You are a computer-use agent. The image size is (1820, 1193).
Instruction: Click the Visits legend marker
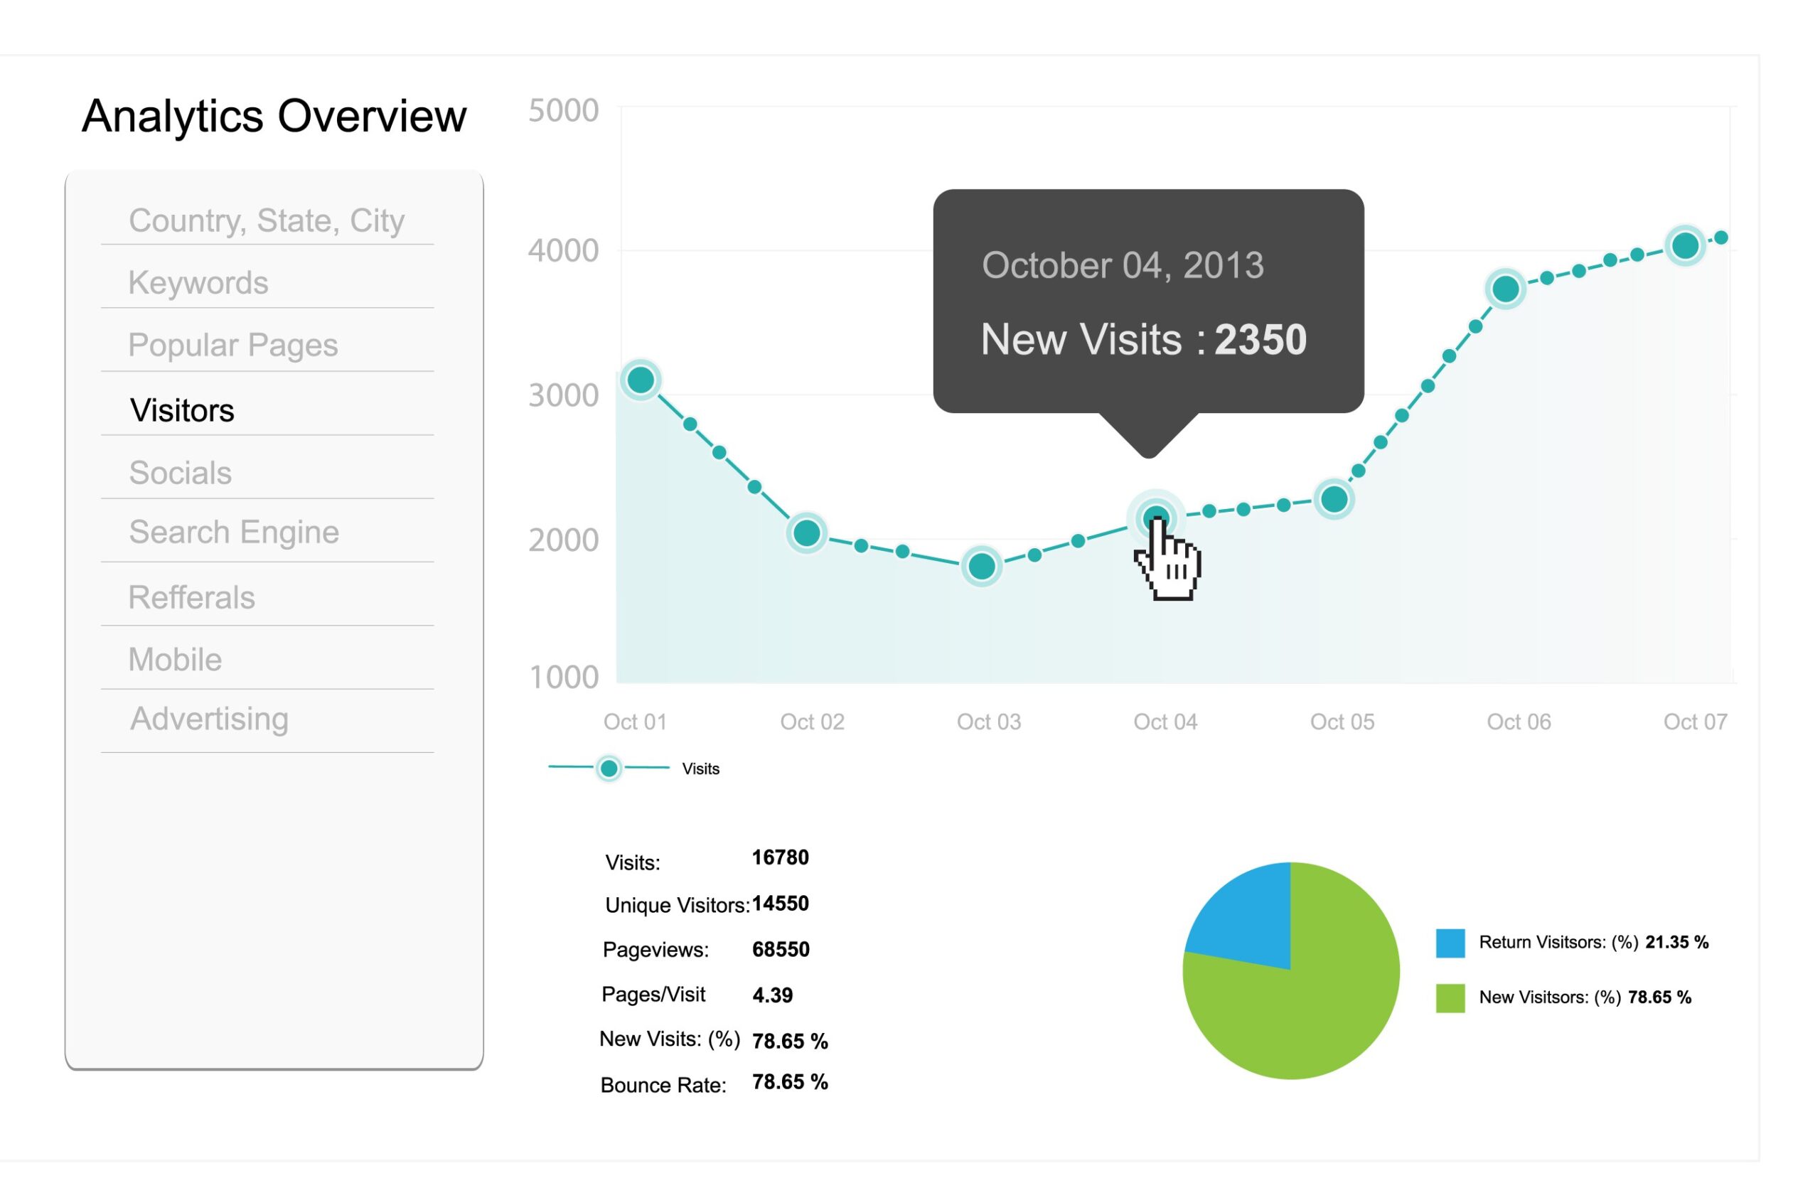coord(609,769)
